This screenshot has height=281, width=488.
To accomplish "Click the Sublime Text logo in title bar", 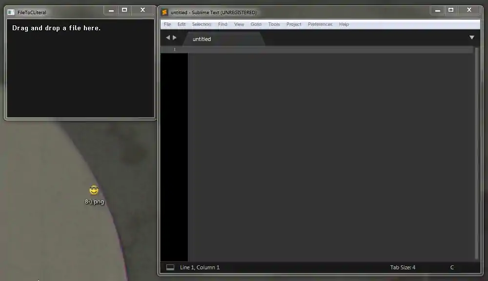I will [x=165, y=12].
